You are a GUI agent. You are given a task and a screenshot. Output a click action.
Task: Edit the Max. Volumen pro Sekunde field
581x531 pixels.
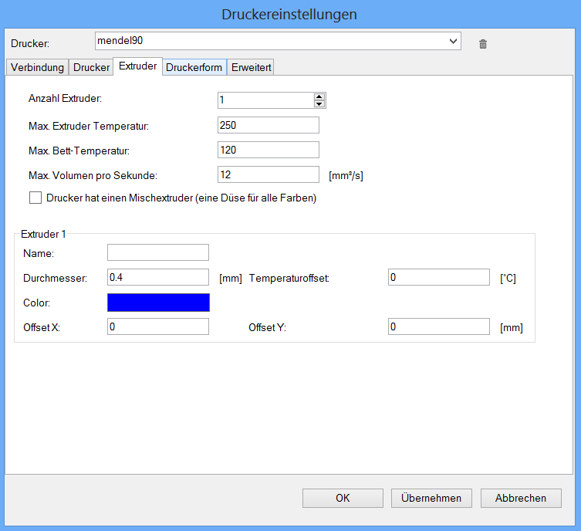[x=269, y=174]
